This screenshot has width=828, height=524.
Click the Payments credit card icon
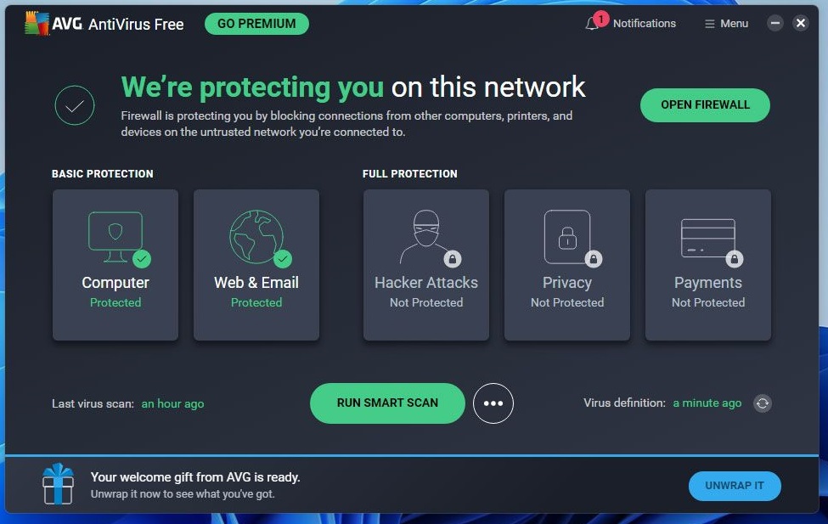pos(707,237)
